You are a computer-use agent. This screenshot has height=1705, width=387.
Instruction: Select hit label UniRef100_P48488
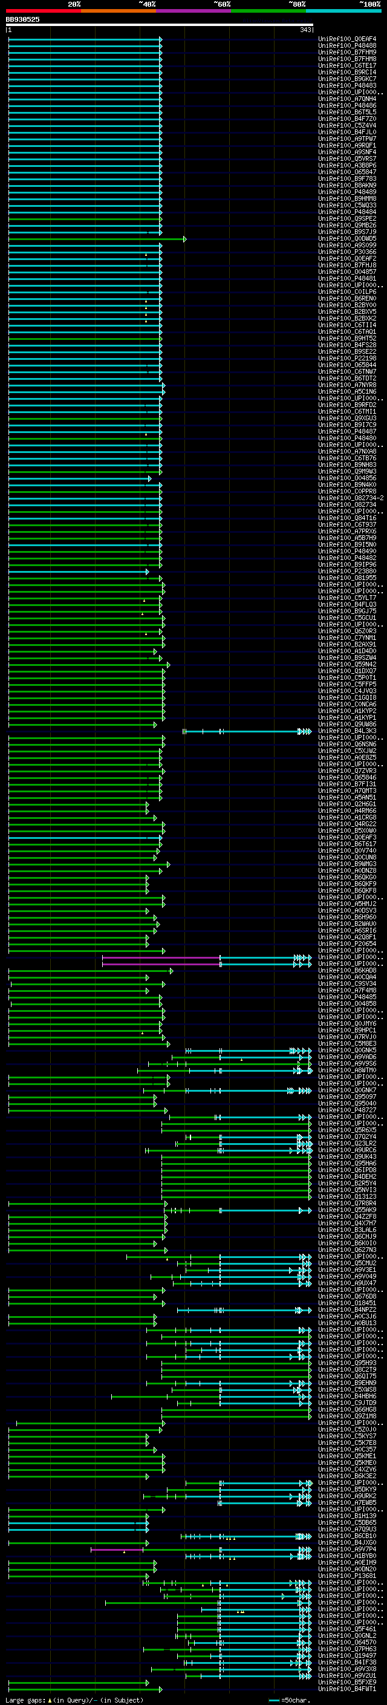coord(347,46)
